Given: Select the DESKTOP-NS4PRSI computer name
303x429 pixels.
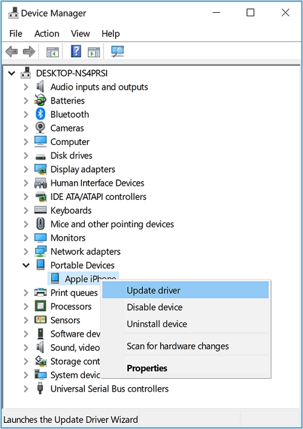Looking at the screenshot, I should (72, 73).
